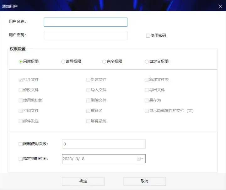Toggle the 新建文件夹 checkbox
Image resolution: width=226 pixels, height=190 pixels.
(x=147, y=80)
